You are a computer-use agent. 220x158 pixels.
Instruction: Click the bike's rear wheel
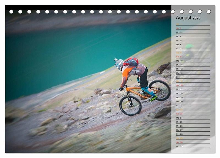(160, 90)
